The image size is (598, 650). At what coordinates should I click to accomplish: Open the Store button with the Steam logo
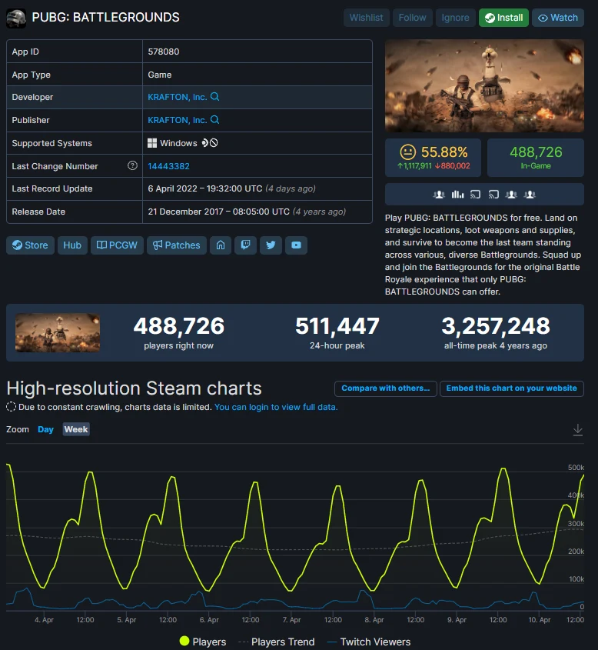click(x=30, y=245)
